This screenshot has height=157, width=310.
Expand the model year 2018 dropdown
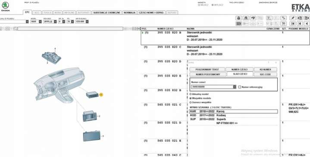coord(55,21)
